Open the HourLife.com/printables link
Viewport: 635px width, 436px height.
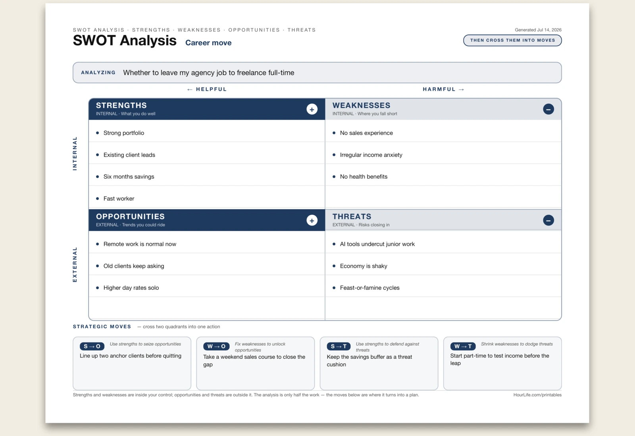pos(537,395)
